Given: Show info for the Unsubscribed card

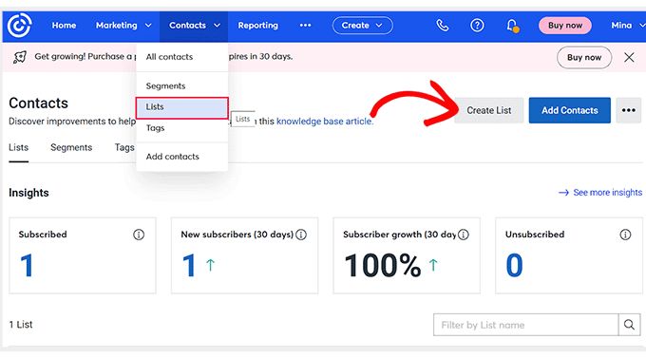Looking at the screenshot, I should tap(625, 235).
